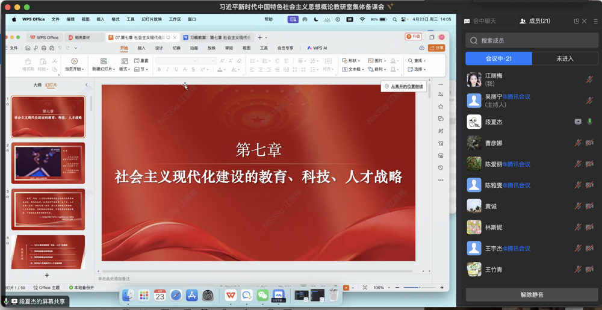Click 黄诚's muted microphone icon
The image size is (602, 310).
578,206
